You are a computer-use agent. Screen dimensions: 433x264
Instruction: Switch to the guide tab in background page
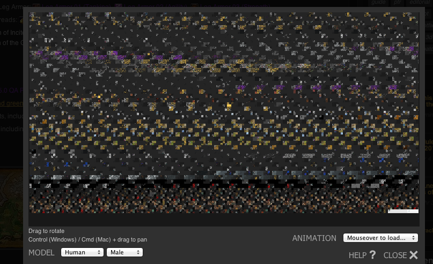379,3
